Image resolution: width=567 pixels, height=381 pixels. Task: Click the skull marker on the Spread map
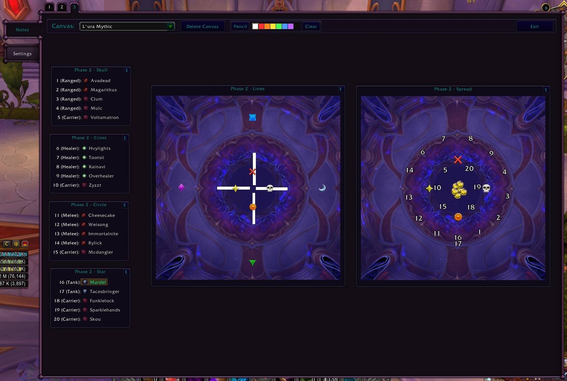click(x=486, y=188)
